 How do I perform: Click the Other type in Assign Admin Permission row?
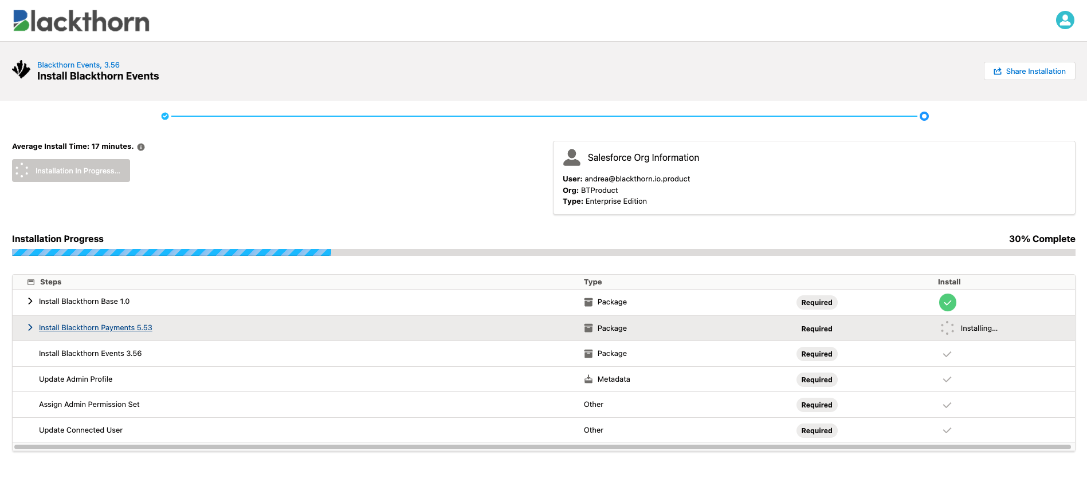[594, 405]
